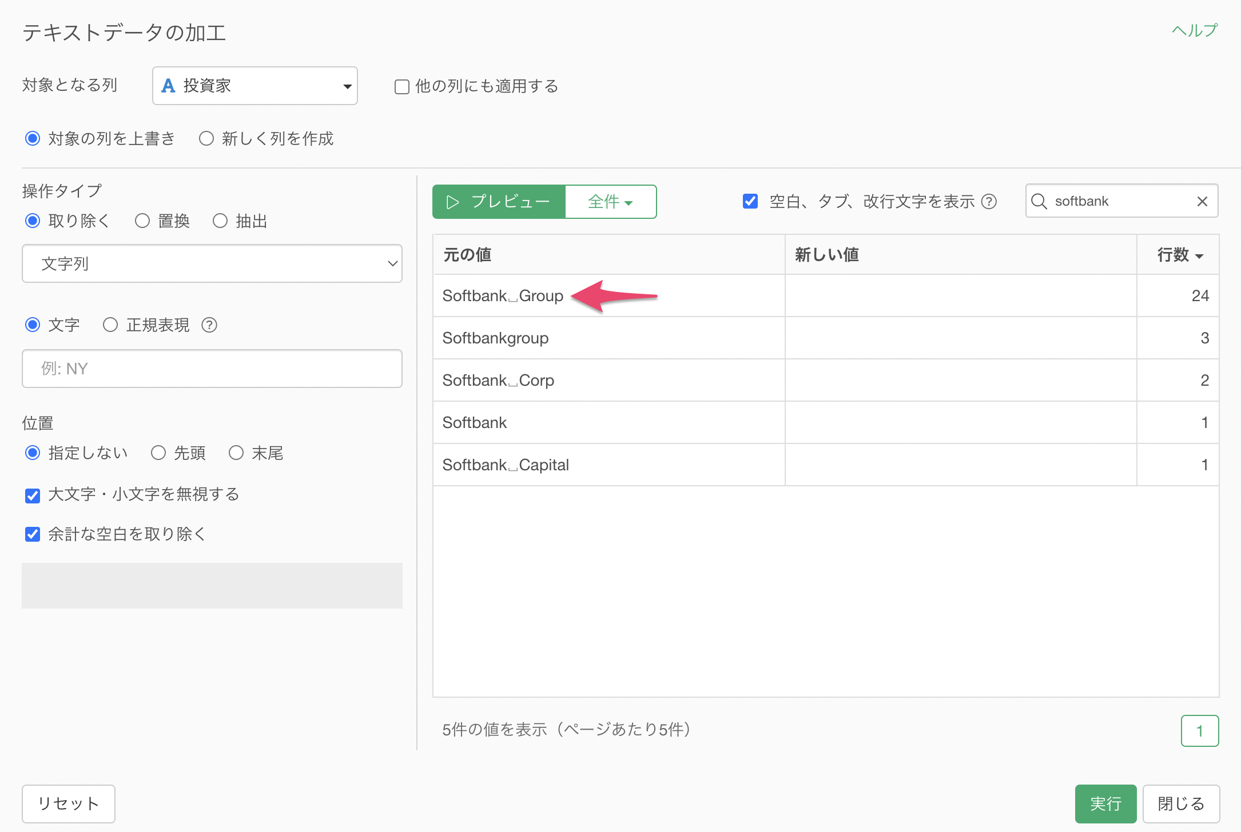Screen dimensions: 1241x832
Task: Select the Softbank␣Group row
Action: (x=826, y=296)
